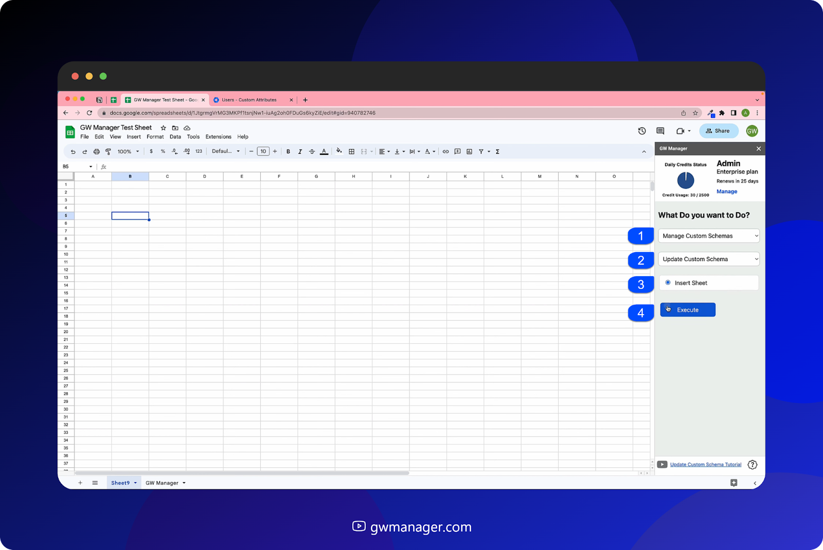The height and width of the screenshot is (550, 823).
Task: Open the Manage Custom Schemas dropdown
Action: [x=709, y=235]
